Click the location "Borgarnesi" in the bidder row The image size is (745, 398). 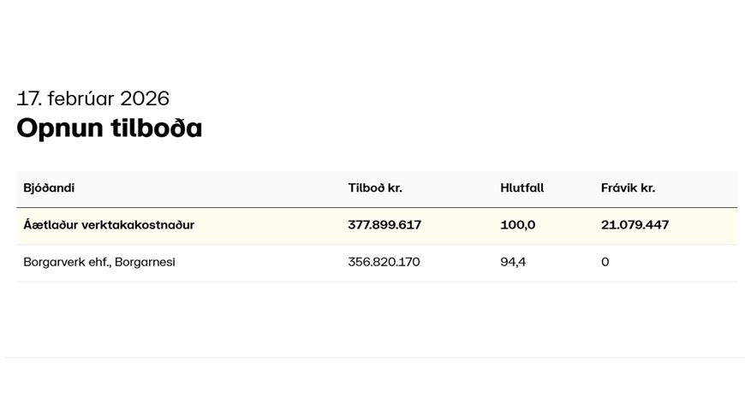coord(145,262)
